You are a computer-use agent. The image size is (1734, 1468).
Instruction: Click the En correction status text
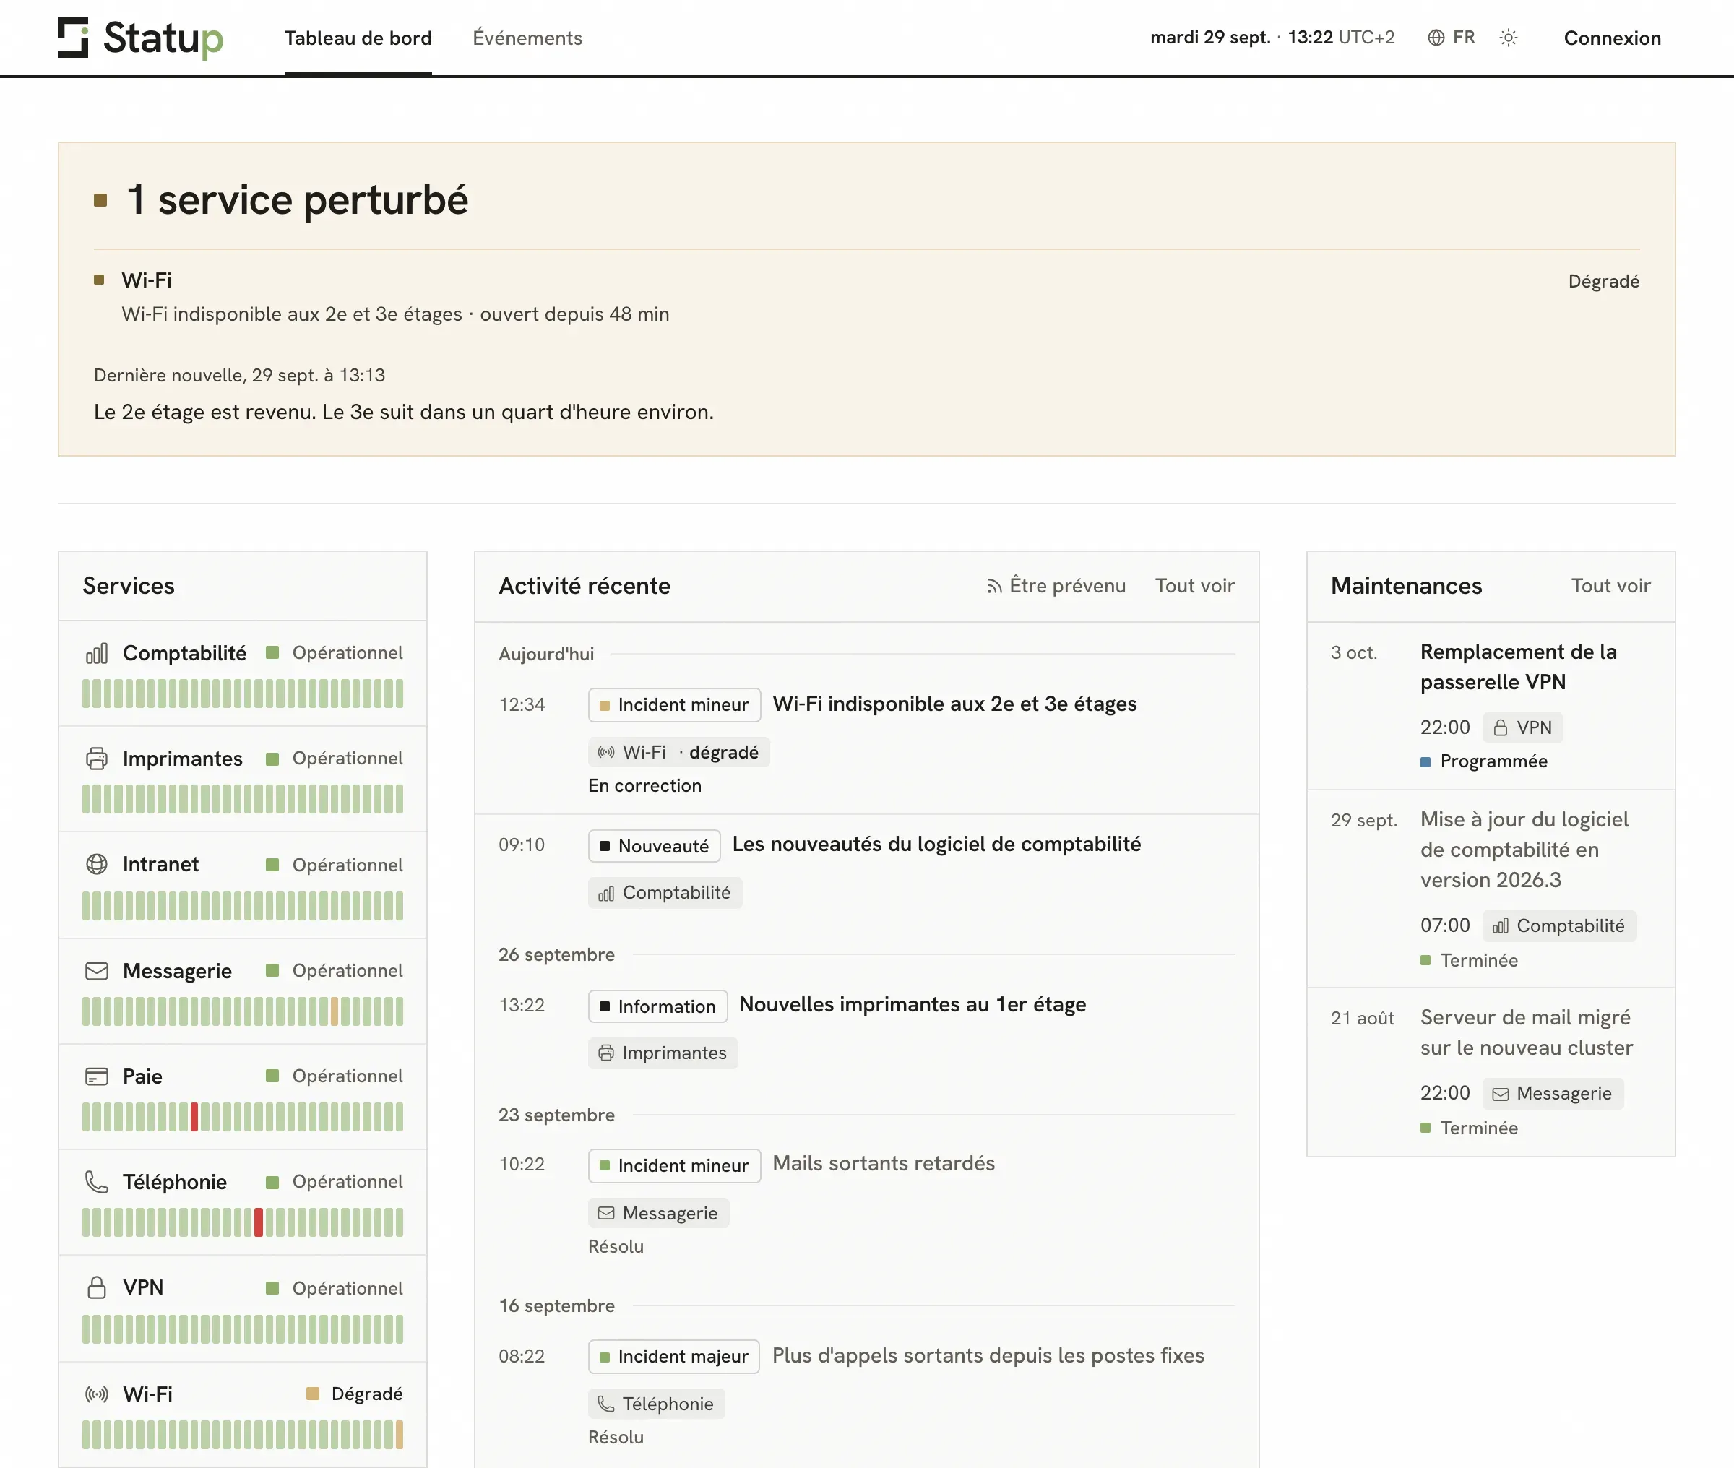(645, 785)
